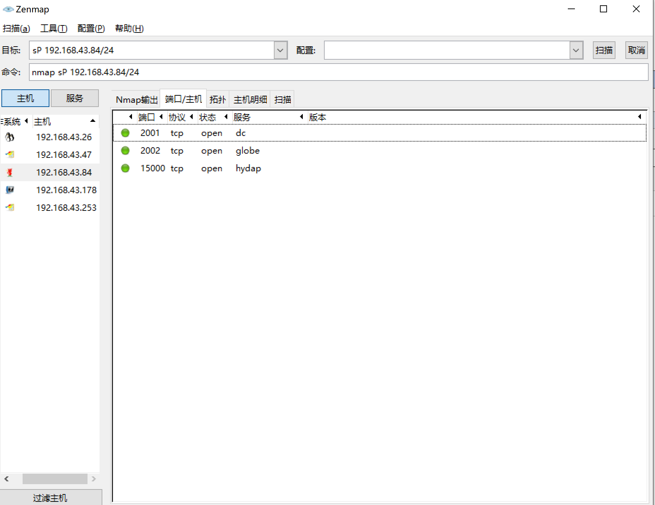The height and width of the screenshot is (505, 655).
Task: Cancel the scan with 取消 button
Action: 636,50
